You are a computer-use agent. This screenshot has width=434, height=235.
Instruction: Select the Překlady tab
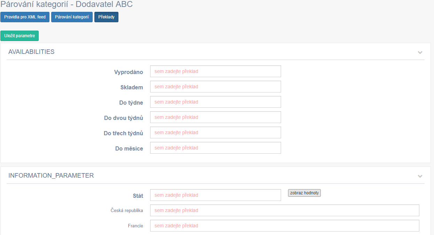[x=106, y=17]
